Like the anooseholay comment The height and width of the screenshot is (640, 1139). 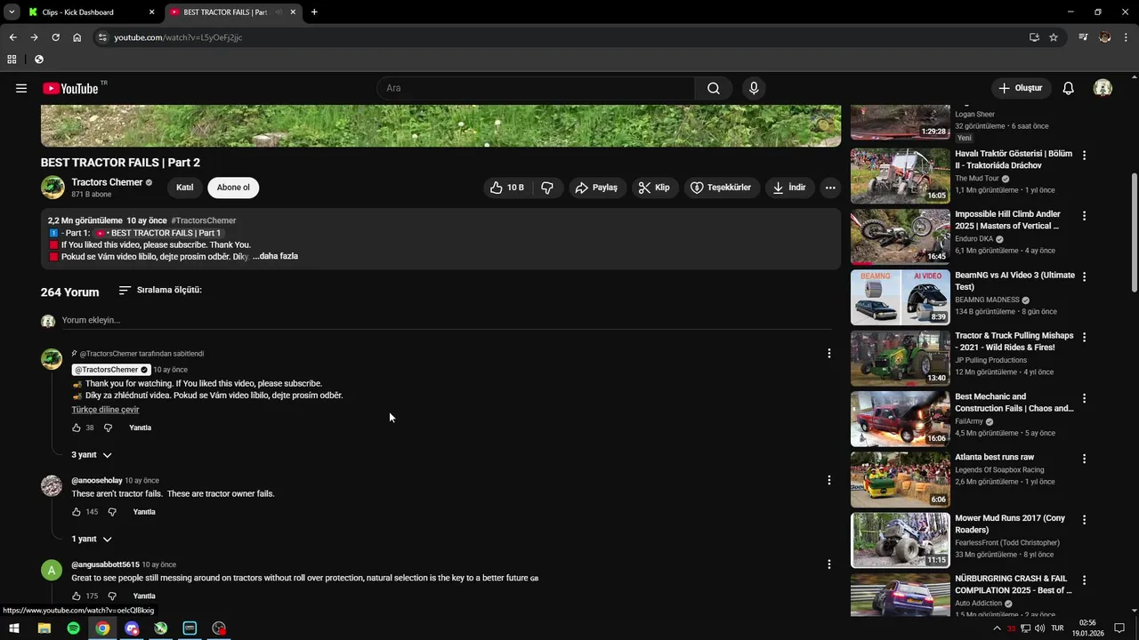click(x=77, y=512)
